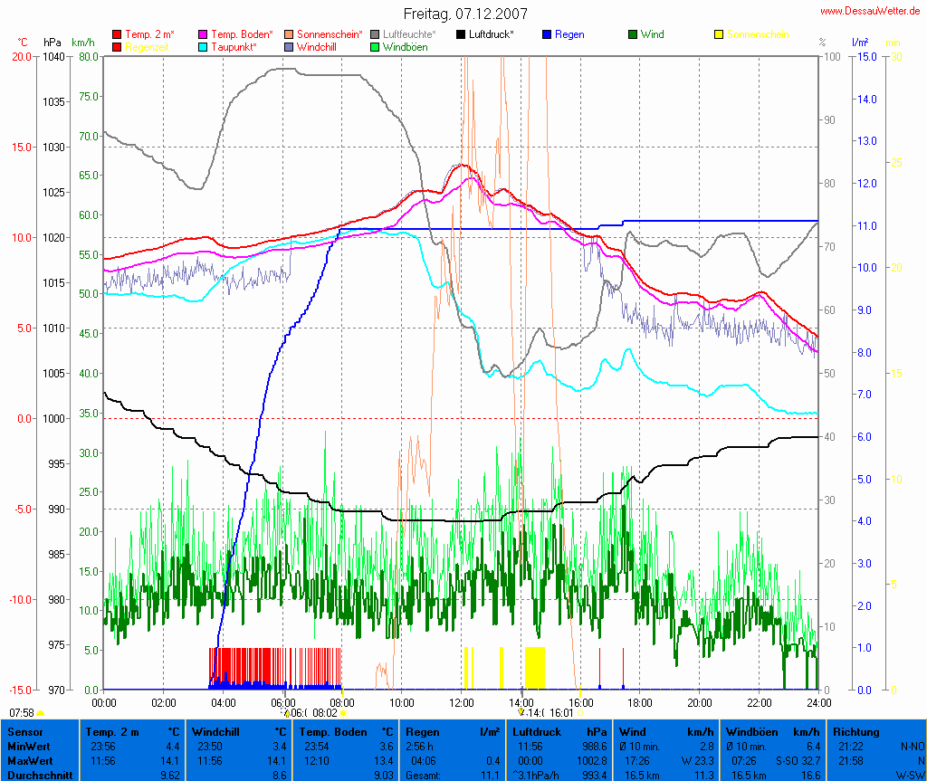927x781 pixels.
Task: Click the orange Sonnenschein* legend swatch
Action: pyautogui.click(x=289, y=35)
